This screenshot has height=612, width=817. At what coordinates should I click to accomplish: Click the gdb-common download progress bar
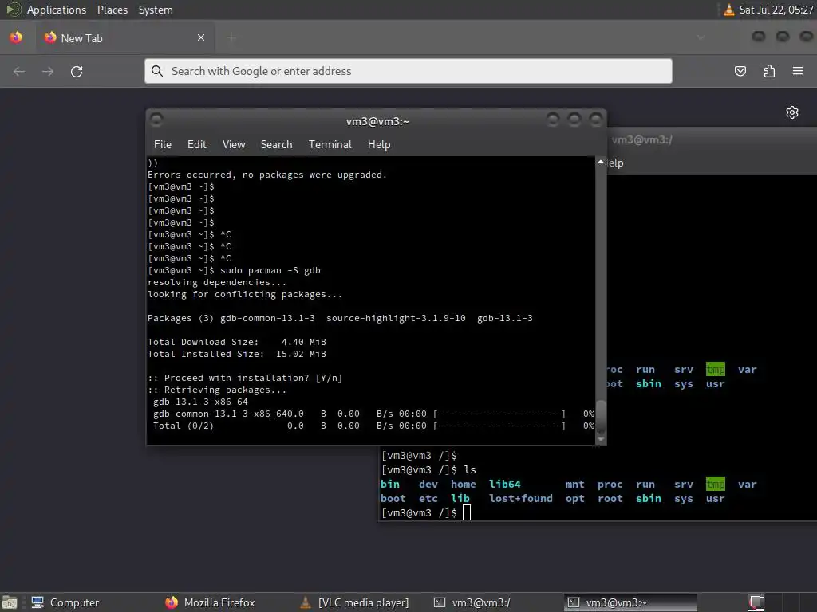[x=499, y=414]
